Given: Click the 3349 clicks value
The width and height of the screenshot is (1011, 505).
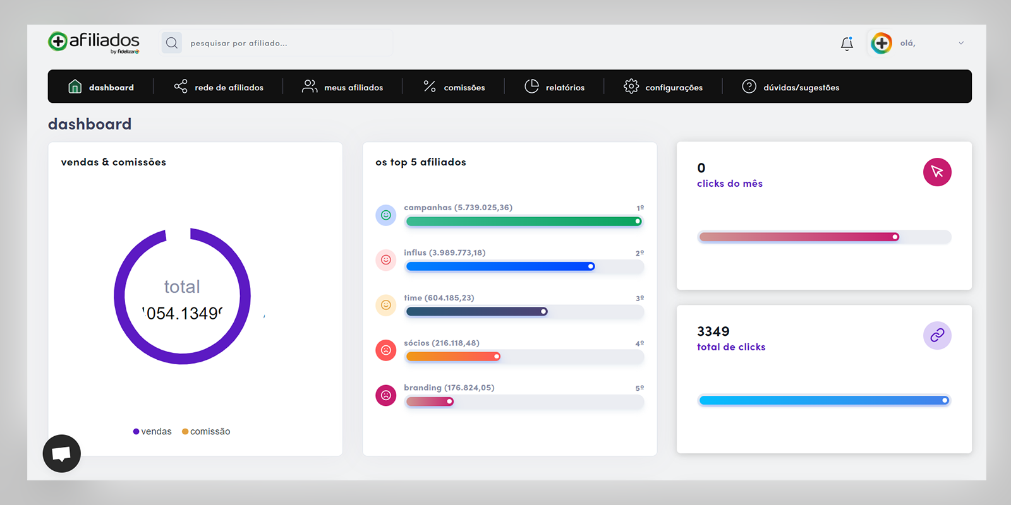Looking at the screenshot, I should (x=713, y=331).
